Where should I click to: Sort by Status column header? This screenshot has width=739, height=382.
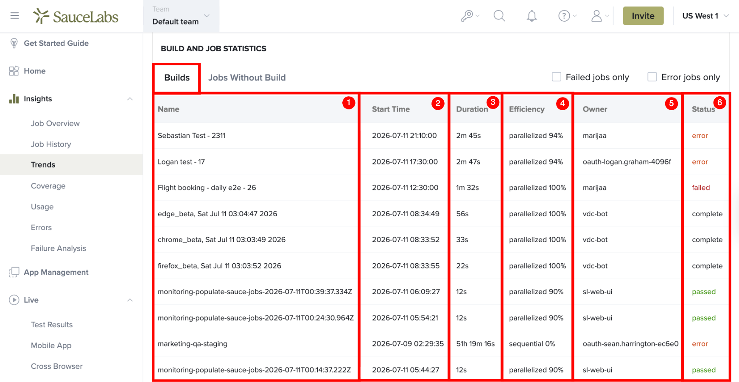coord(703,109)
